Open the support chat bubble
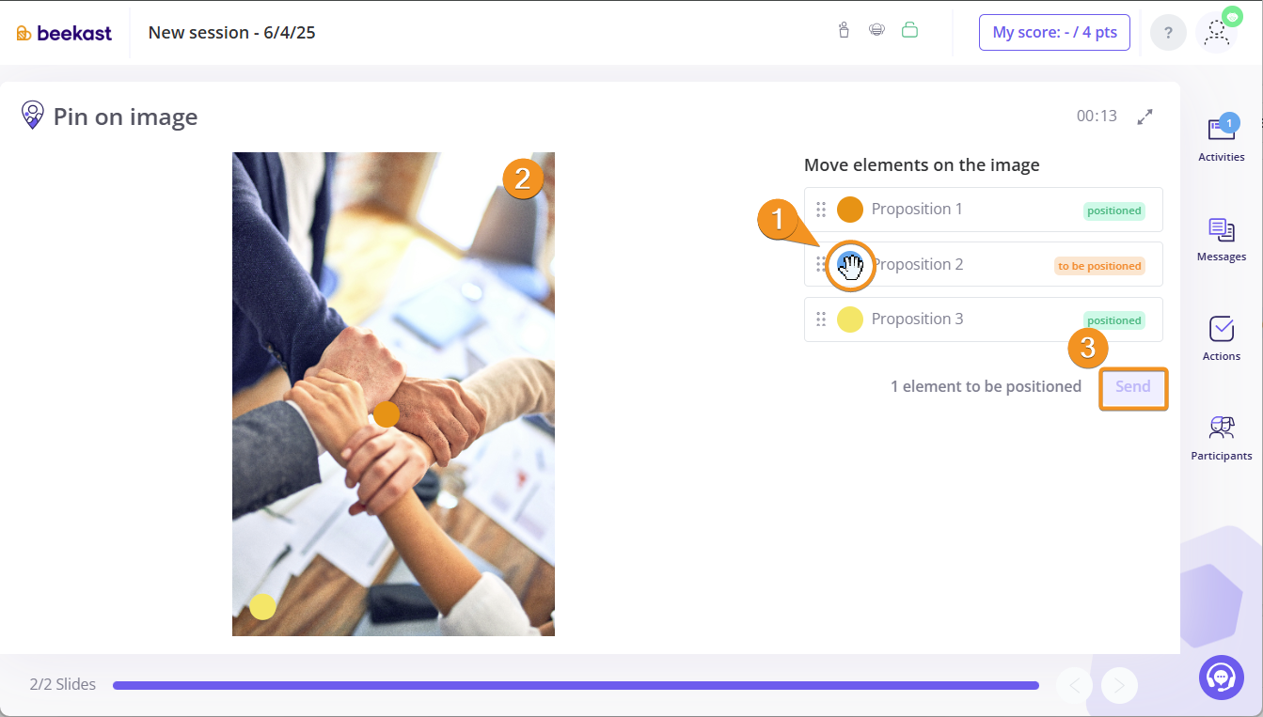The height and width of the screenshot is (717, 1263). [1221, 678]
